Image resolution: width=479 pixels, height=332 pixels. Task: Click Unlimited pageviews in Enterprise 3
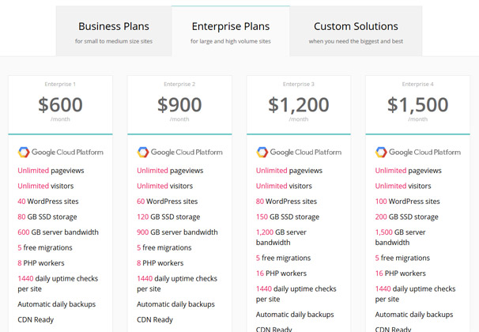click(289, 171)
